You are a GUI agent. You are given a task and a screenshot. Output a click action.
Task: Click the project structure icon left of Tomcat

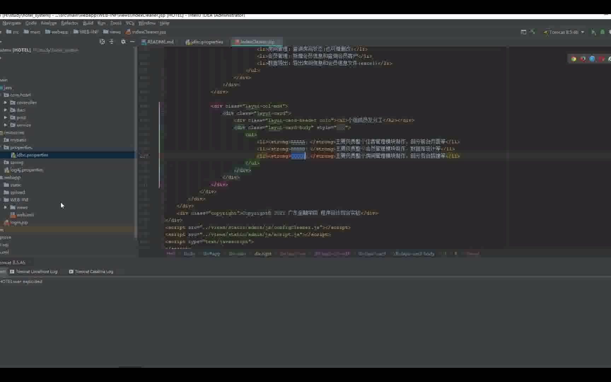click(x=524, y=32)
